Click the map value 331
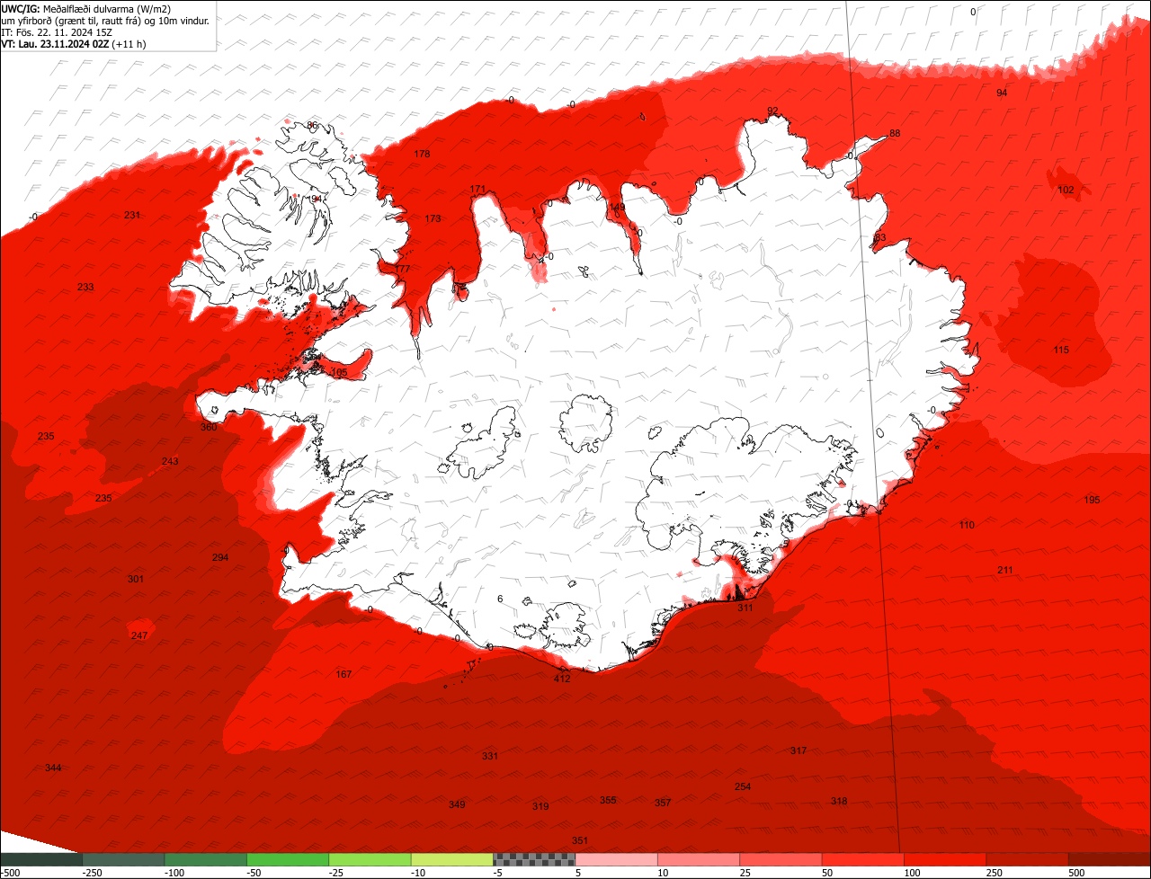Screen dimensions: 1151x879 (x=490, y=756)
